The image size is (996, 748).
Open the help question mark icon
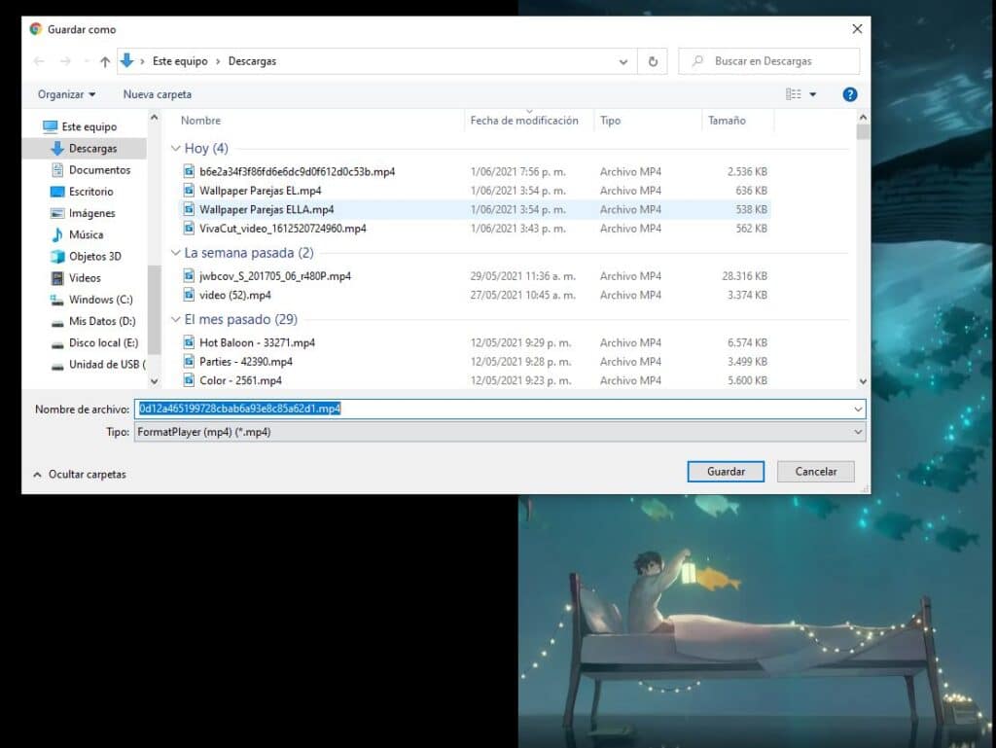849,94
